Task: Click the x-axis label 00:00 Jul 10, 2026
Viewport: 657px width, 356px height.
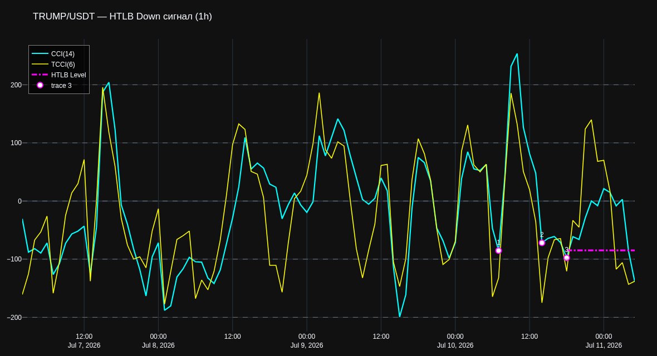Action: pyautogui.click(x=455, y=341)
